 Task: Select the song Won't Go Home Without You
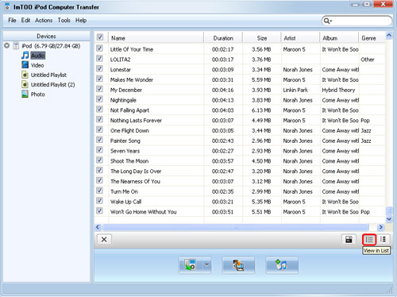(143, 212)
